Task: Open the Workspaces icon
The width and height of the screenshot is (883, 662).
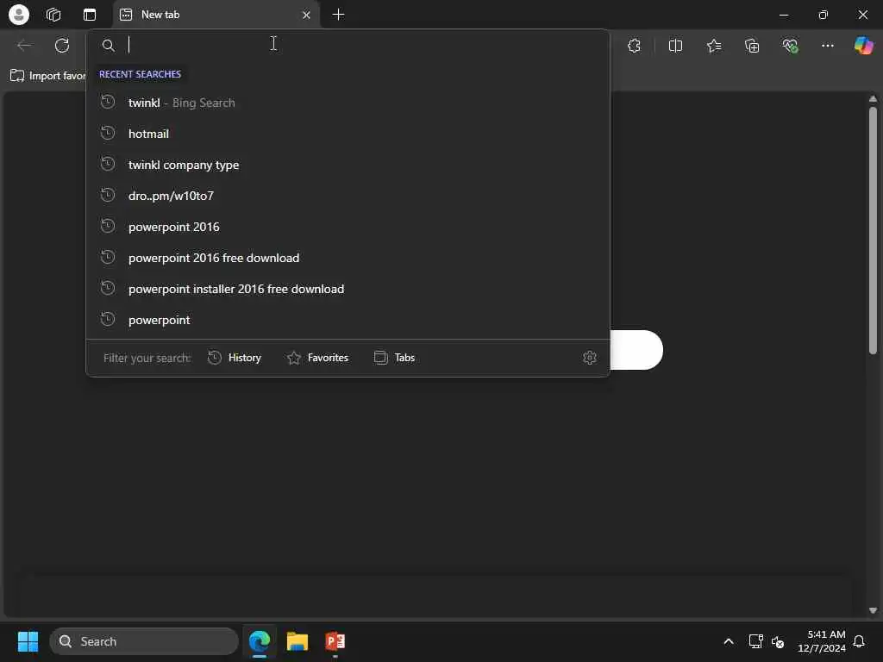Action: 53,15
